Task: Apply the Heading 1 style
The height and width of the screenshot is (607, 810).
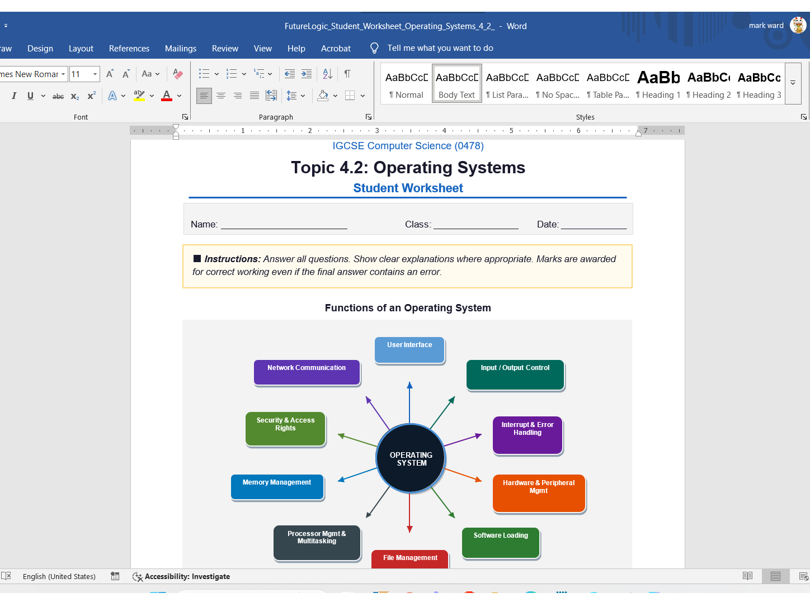Action: coord(658,84)
